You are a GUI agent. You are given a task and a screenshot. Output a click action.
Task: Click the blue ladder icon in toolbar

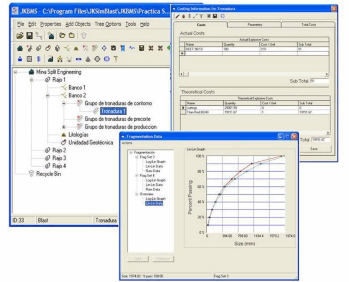pyautogui.click(x=122, y=48)
